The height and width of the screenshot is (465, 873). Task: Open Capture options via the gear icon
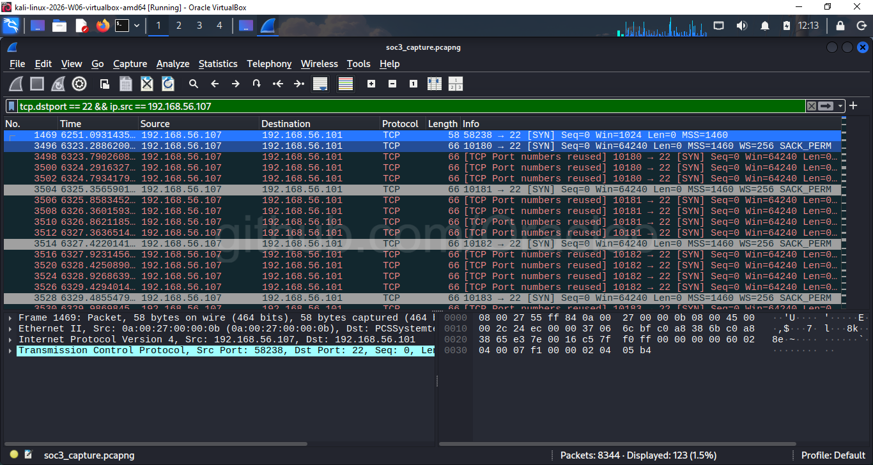point(79,84)
